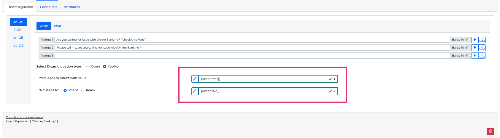
Task: Download the Prompt 2 audio file
Action: 482,47
